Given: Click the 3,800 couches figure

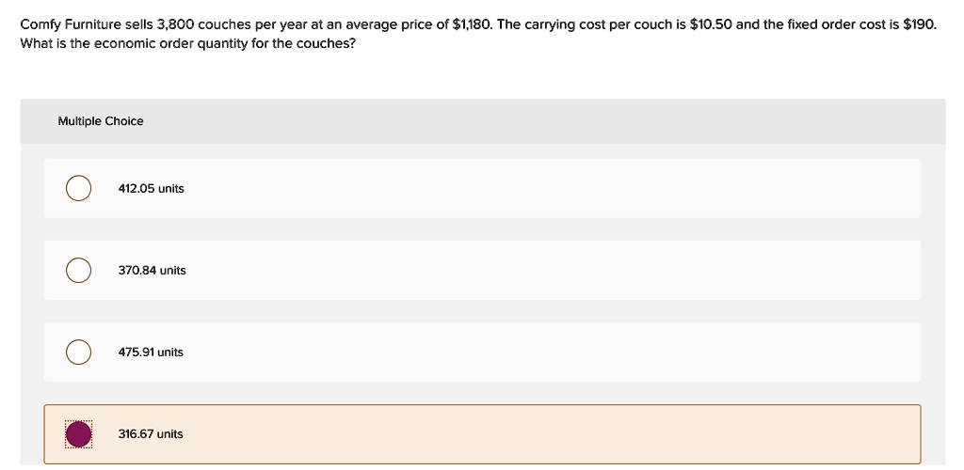Looking at the screenshot, I should pyautogui.click(x=175, y=25).
